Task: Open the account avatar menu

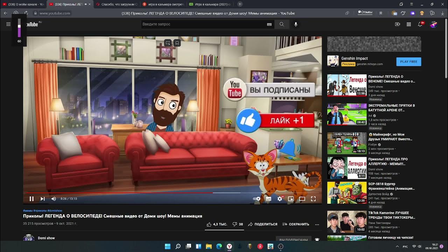Action: [x=434, y=24]
